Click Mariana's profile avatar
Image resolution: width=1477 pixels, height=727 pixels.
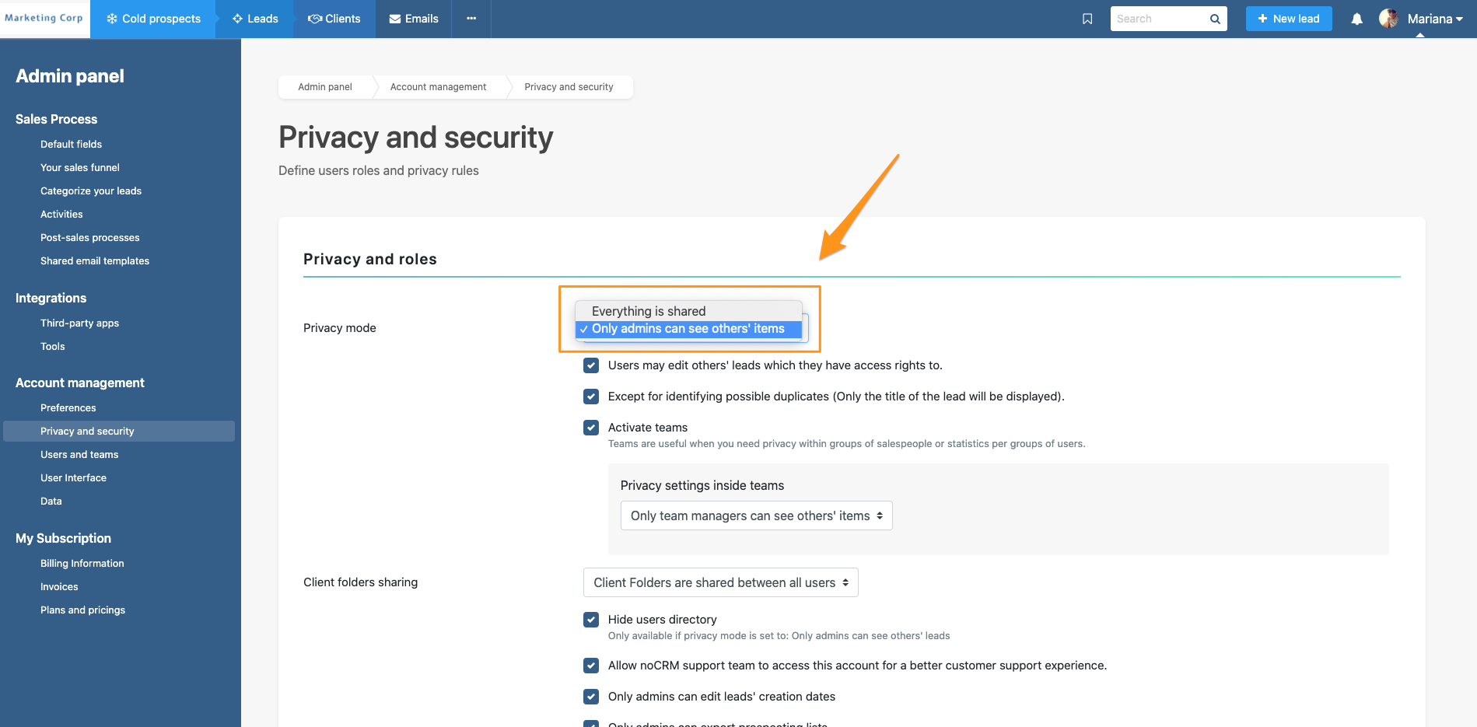(1388, 19)
